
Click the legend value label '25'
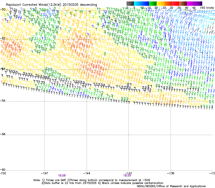click(x=164, y=8)
